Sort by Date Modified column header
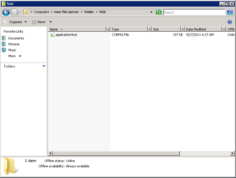Image resolution: width=236 pixels, height=178 pixels. click(x=203, y=29)
